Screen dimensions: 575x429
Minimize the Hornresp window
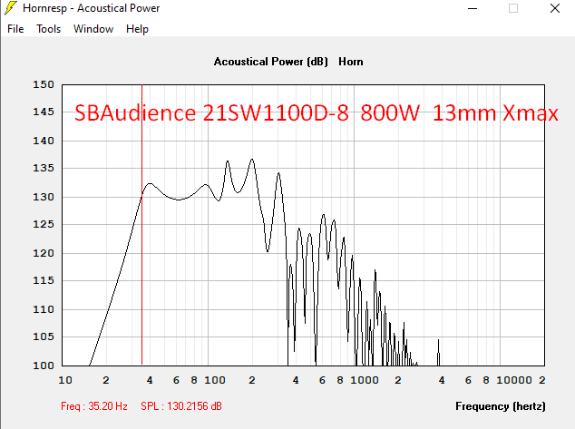click(473, 8)
